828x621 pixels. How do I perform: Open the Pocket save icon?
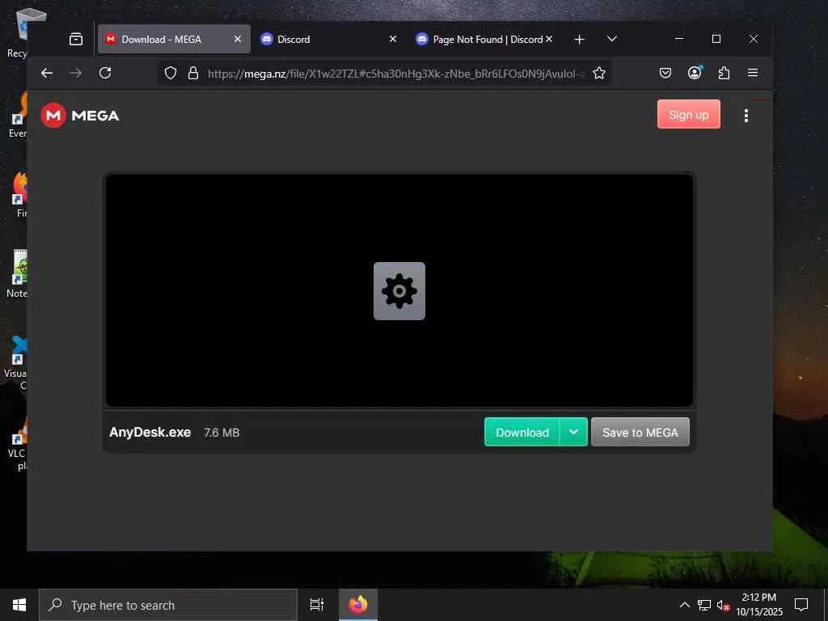click(x=665, y=73)
